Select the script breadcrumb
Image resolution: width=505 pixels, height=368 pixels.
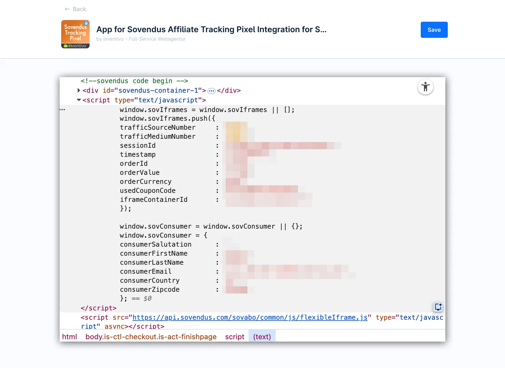(x=235, y=337)
